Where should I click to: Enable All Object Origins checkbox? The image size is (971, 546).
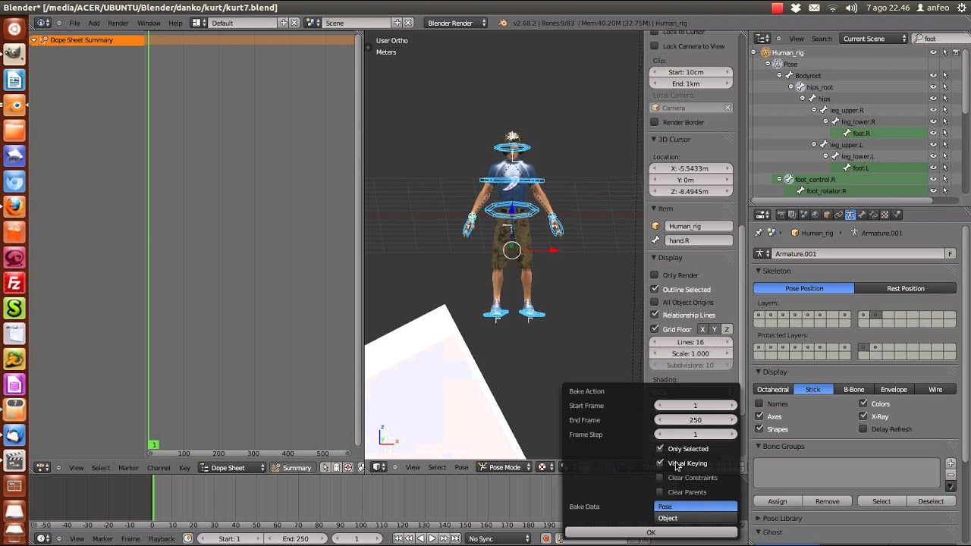[655, 302]
